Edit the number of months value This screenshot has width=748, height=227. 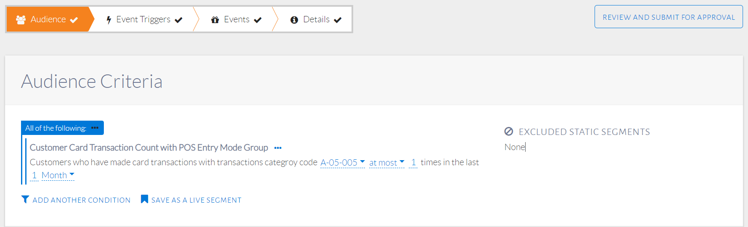(34, 175)
